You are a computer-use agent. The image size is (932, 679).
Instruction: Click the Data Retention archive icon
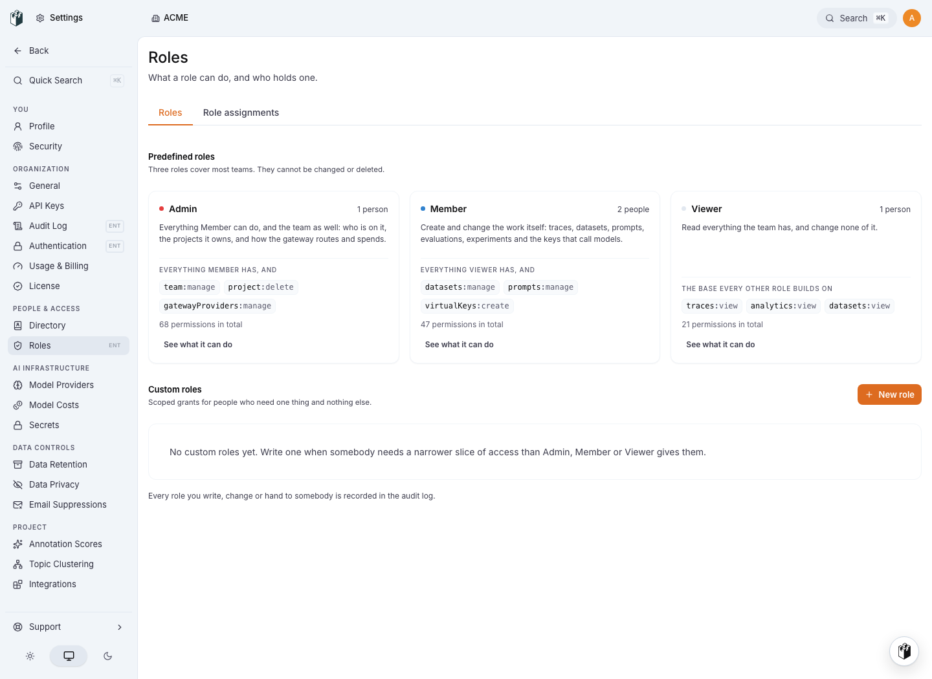18,464
